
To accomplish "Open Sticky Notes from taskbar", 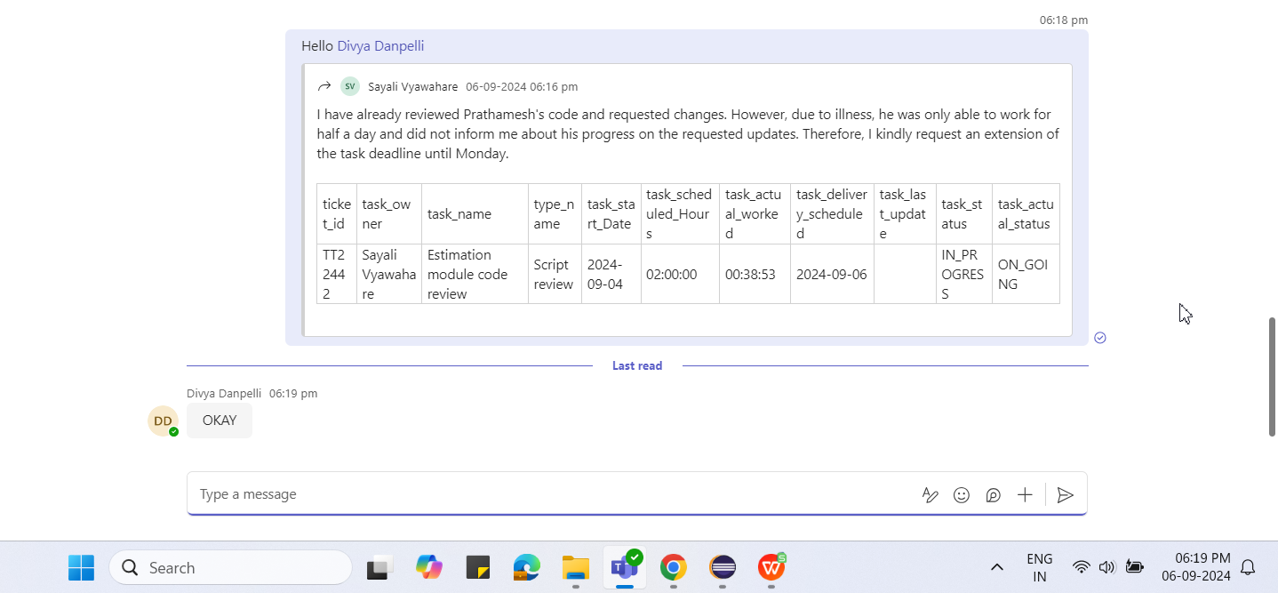I will (x=478, y=567).
